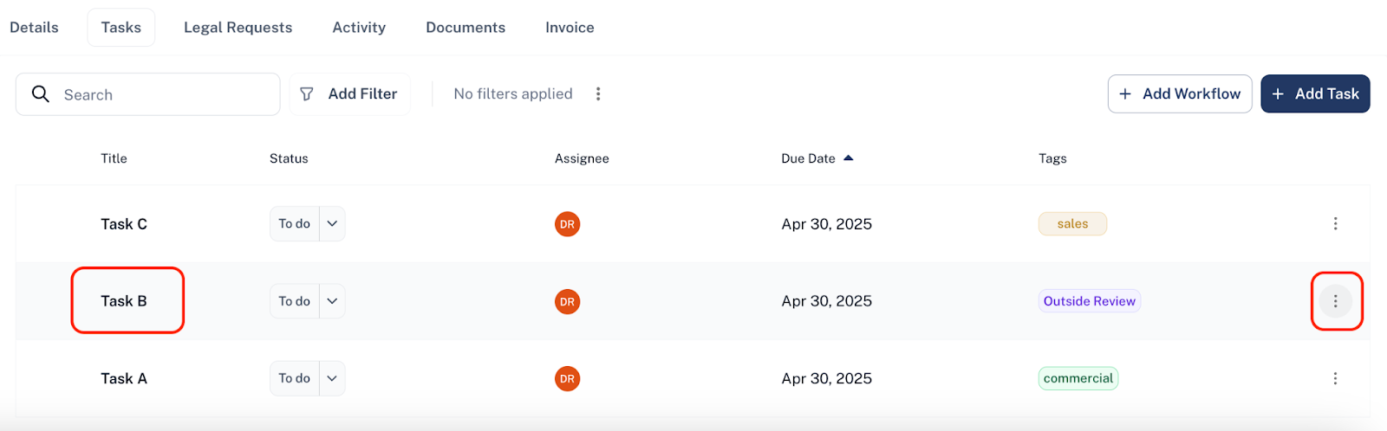Click Task B assignee DR avatar

pyautogui.click(x=567, y=301)
